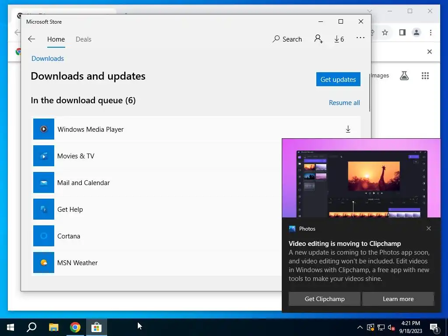Select the Windows Media Player text entry
This screenshot has width=448, height=336.
(91, 129)
